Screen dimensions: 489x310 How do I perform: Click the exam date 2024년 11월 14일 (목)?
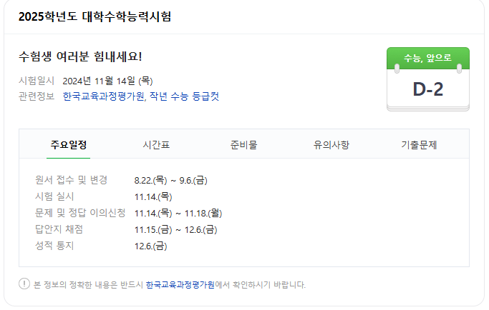107,81
